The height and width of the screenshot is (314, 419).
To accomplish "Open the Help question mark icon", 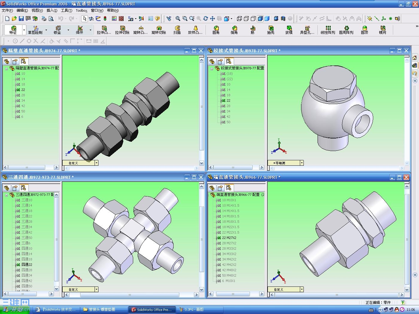I will (x=157, y=19).
